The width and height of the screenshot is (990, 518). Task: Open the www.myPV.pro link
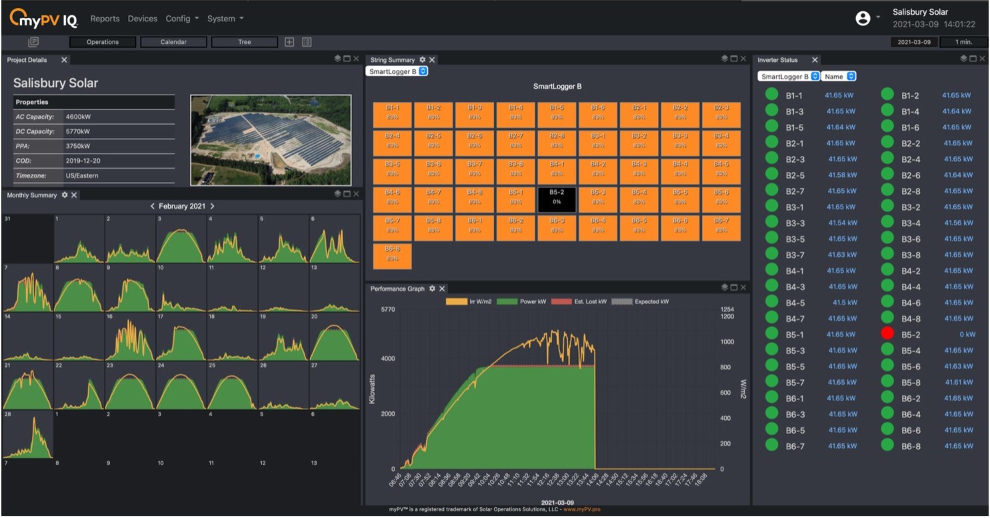[x=581, y=509]
